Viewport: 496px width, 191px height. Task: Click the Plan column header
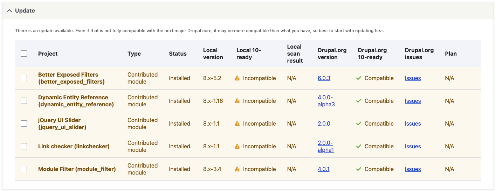pyautogui.click(x=451, y=54)
